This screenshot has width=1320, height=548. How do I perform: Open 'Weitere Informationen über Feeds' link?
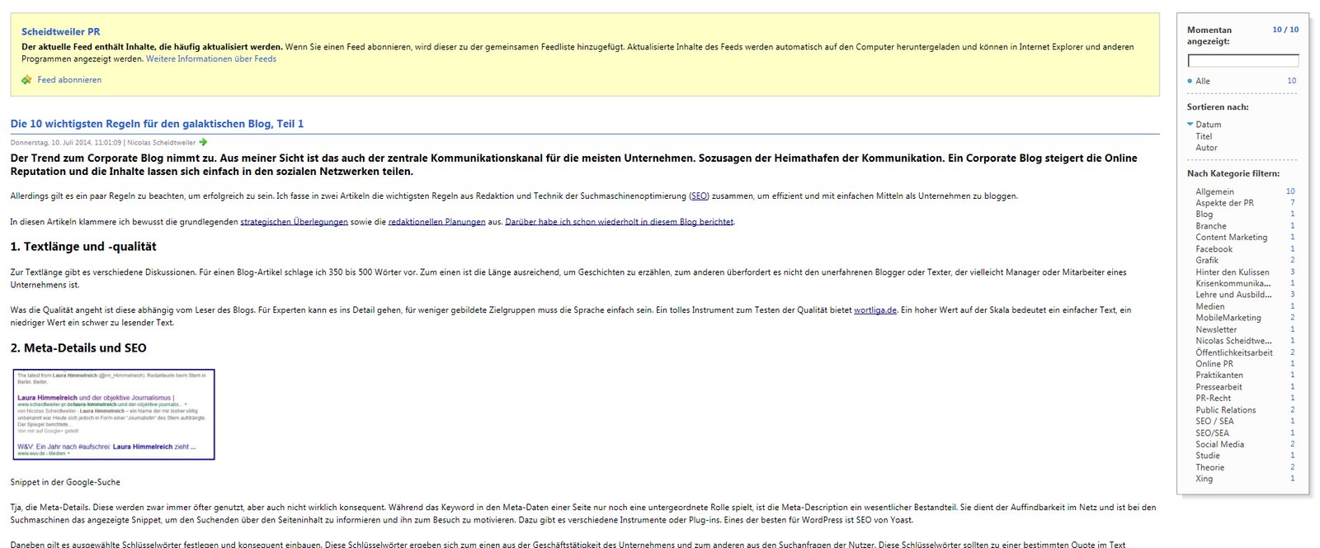pos(211,59)
